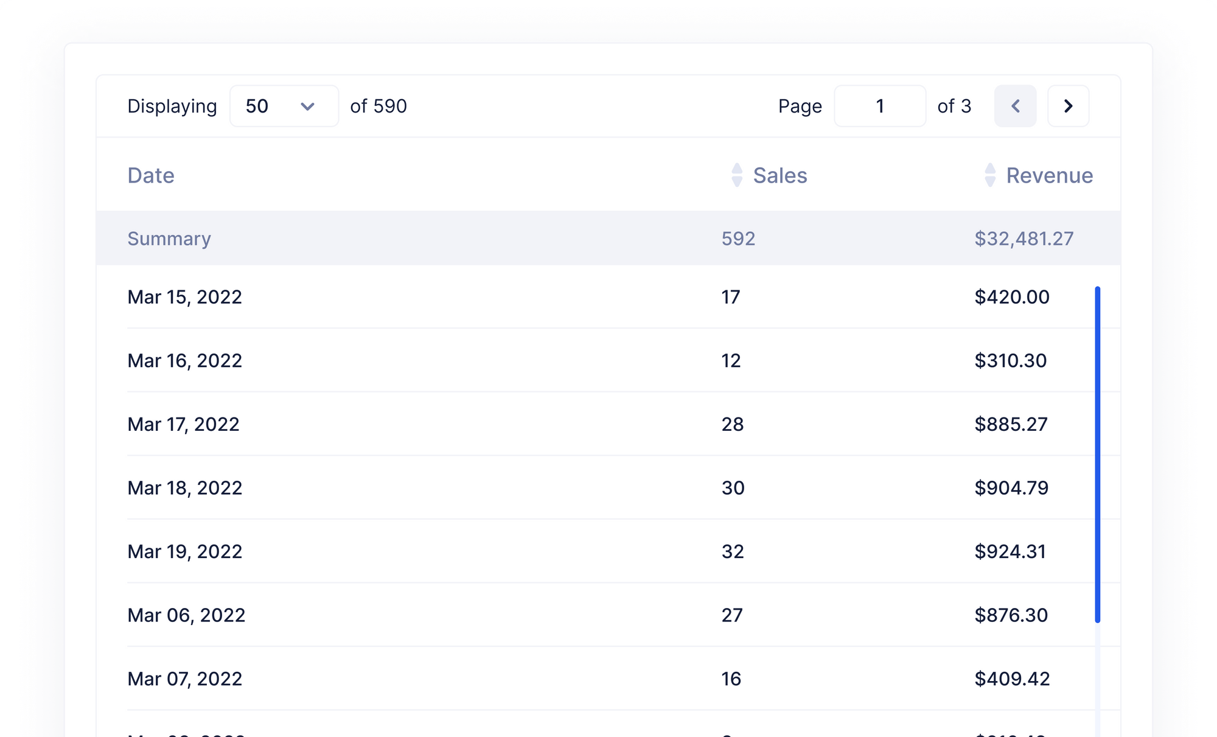The height and width of the screenshot is (737, 1217).
Task: Select the Summary row
Action: pyautogui.click(x=169, y=239)
